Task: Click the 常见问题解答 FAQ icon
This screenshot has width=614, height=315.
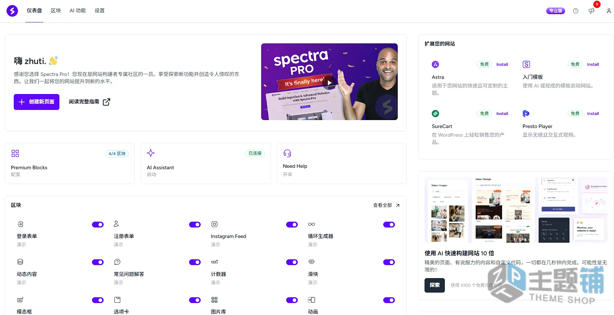Action: pos(117,262)
